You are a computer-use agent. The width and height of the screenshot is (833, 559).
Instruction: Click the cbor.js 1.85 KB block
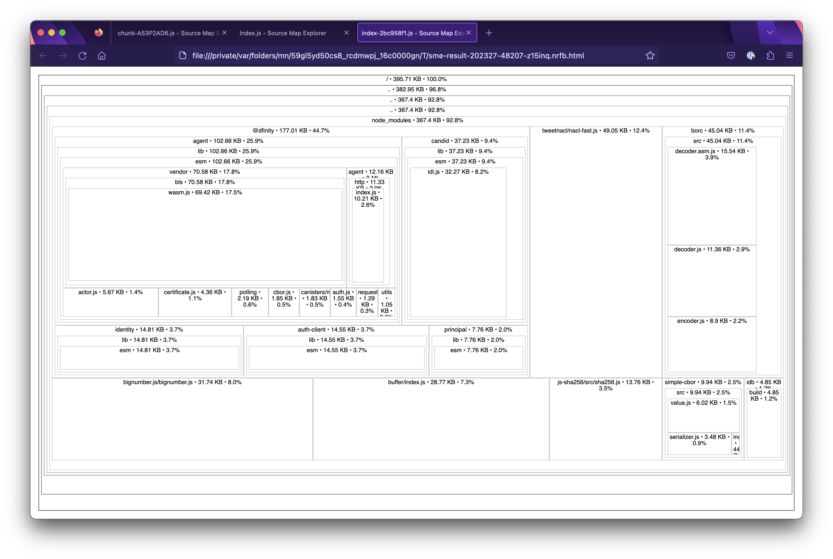[x=283, y=302]
